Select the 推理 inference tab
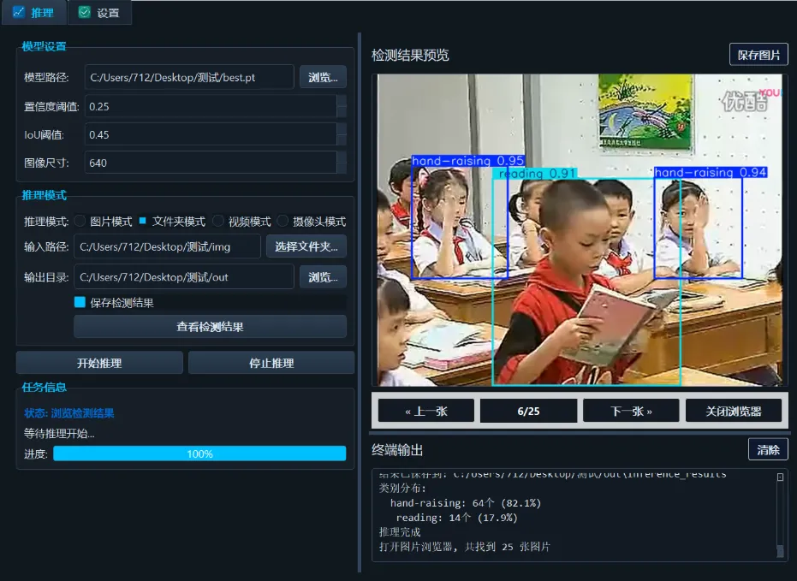The height and width of the screenshot is (581, 797). 34,13
